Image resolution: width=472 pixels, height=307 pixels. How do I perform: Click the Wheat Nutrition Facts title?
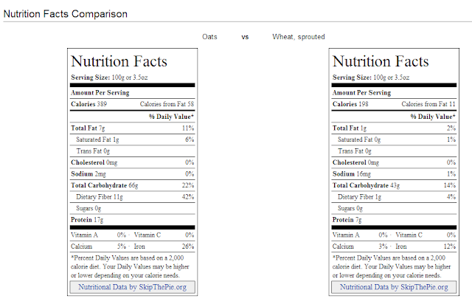click(x=381, y=61)
